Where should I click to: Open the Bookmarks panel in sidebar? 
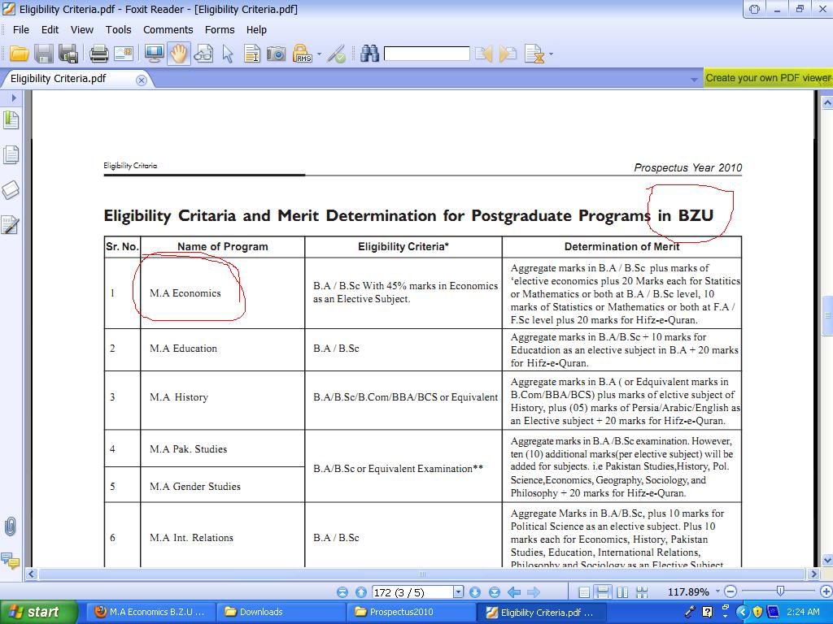click(11, 121)
